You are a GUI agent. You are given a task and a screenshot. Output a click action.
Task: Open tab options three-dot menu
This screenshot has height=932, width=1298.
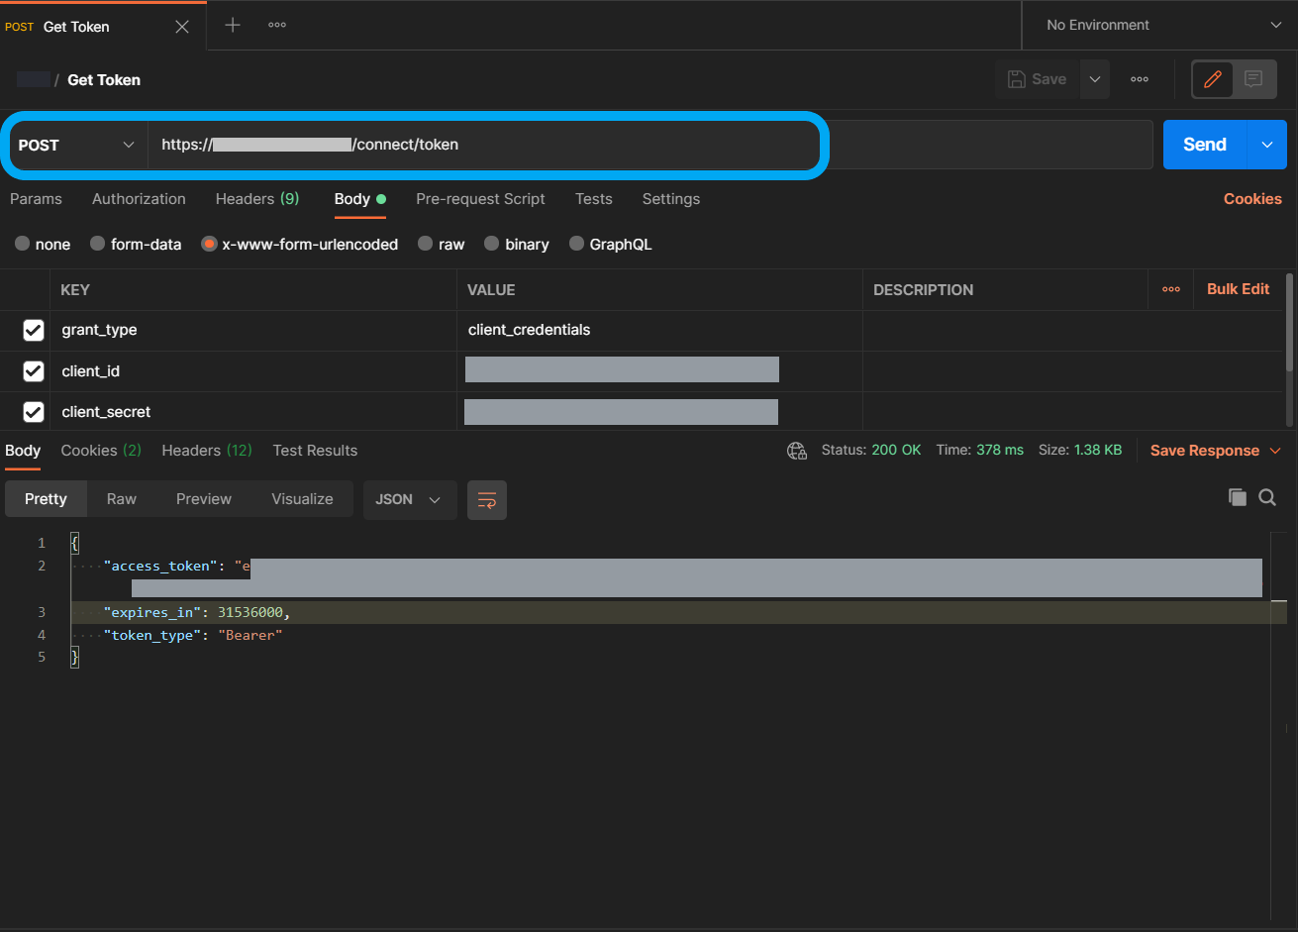click(277, 26)
